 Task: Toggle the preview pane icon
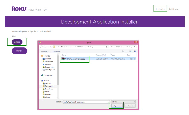(x=130, y=51)
